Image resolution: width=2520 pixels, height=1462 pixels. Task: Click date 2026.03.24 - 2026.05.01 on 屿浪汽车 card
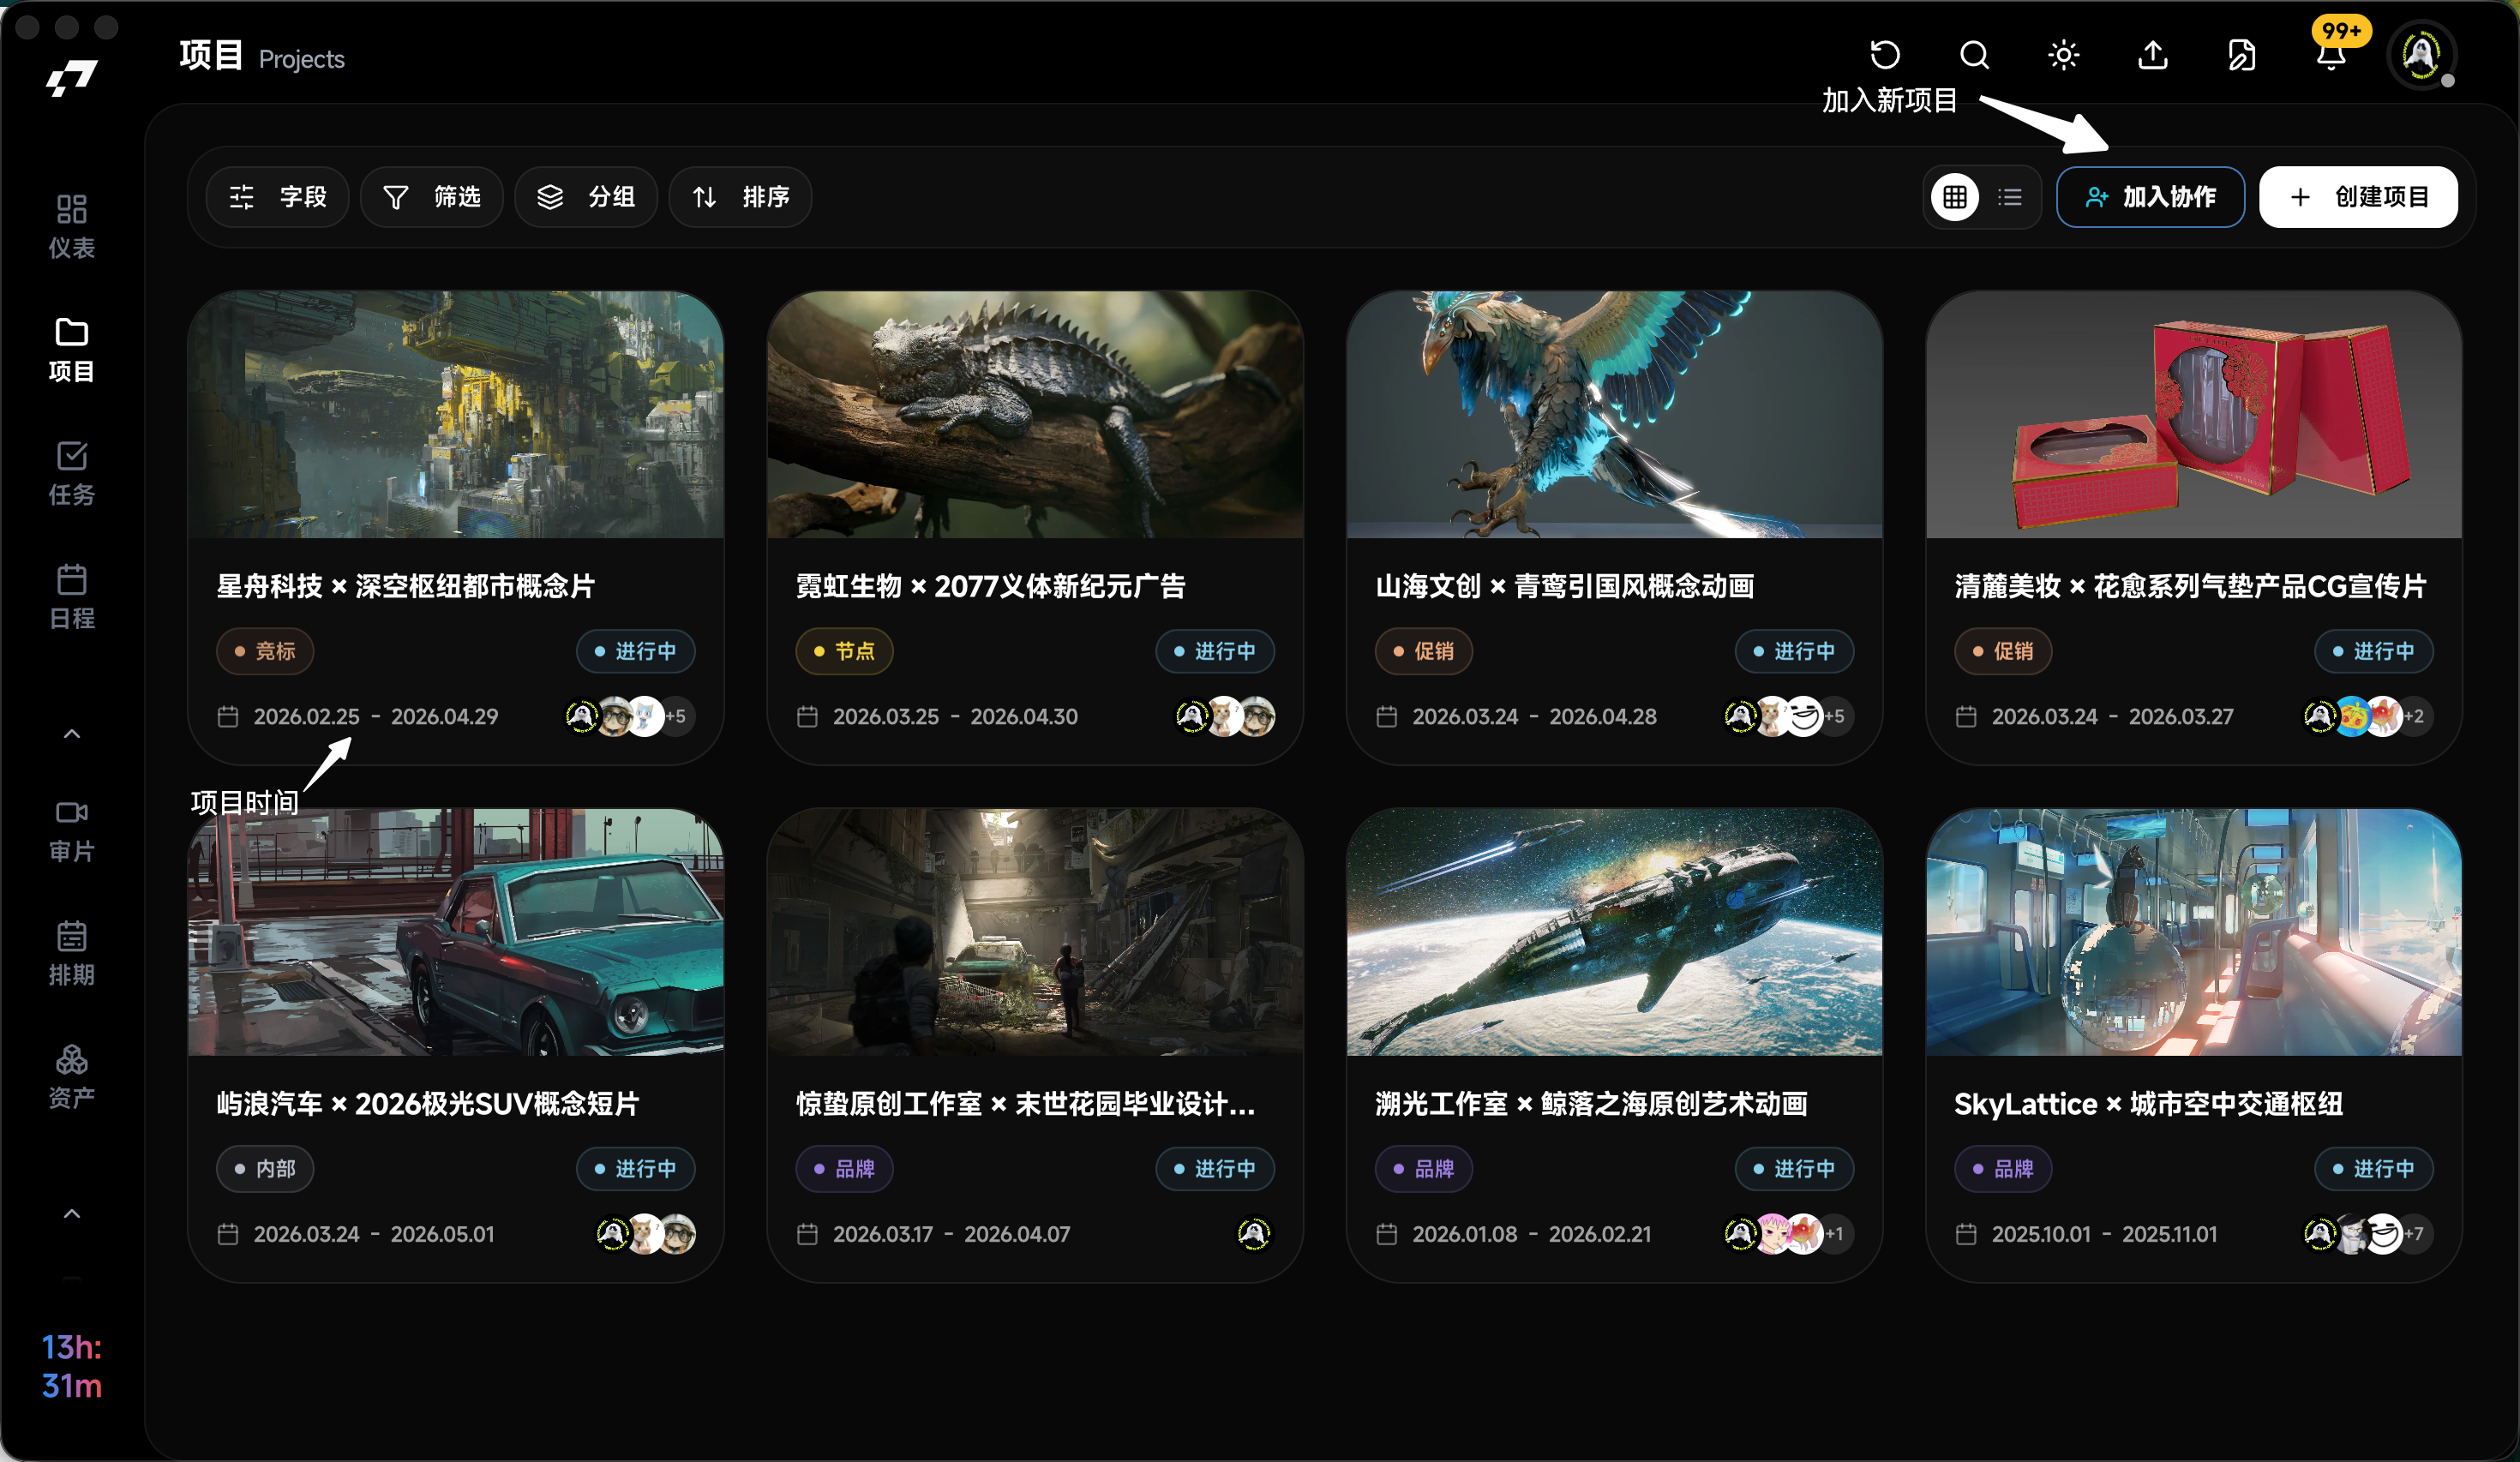374,1235
